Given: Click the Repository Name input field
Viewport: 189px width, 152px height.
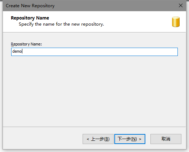Looking at the screenshot, I should [x=94, y=52].
